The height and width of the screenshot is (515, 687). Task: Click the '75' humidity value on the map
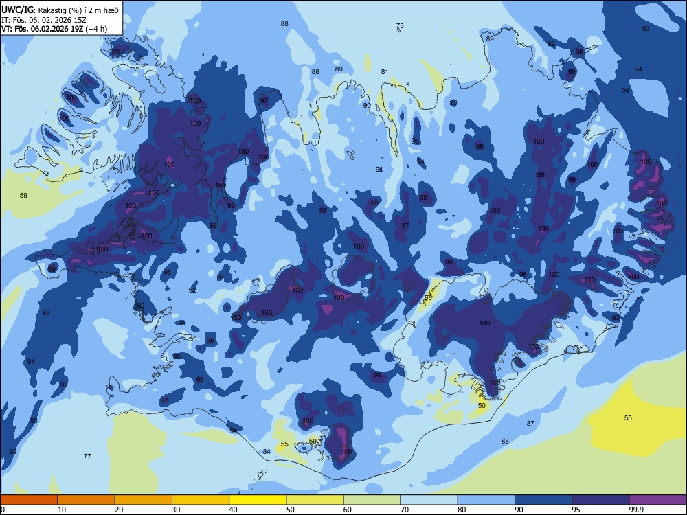400,26
